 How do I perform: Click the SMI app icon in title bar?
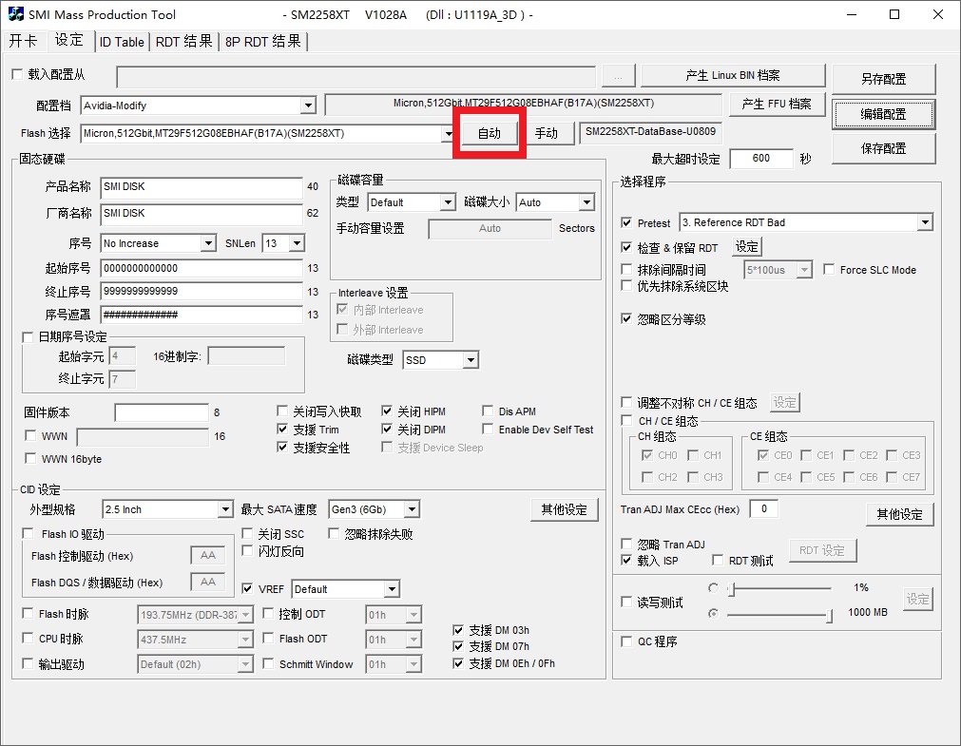point(16,14)
